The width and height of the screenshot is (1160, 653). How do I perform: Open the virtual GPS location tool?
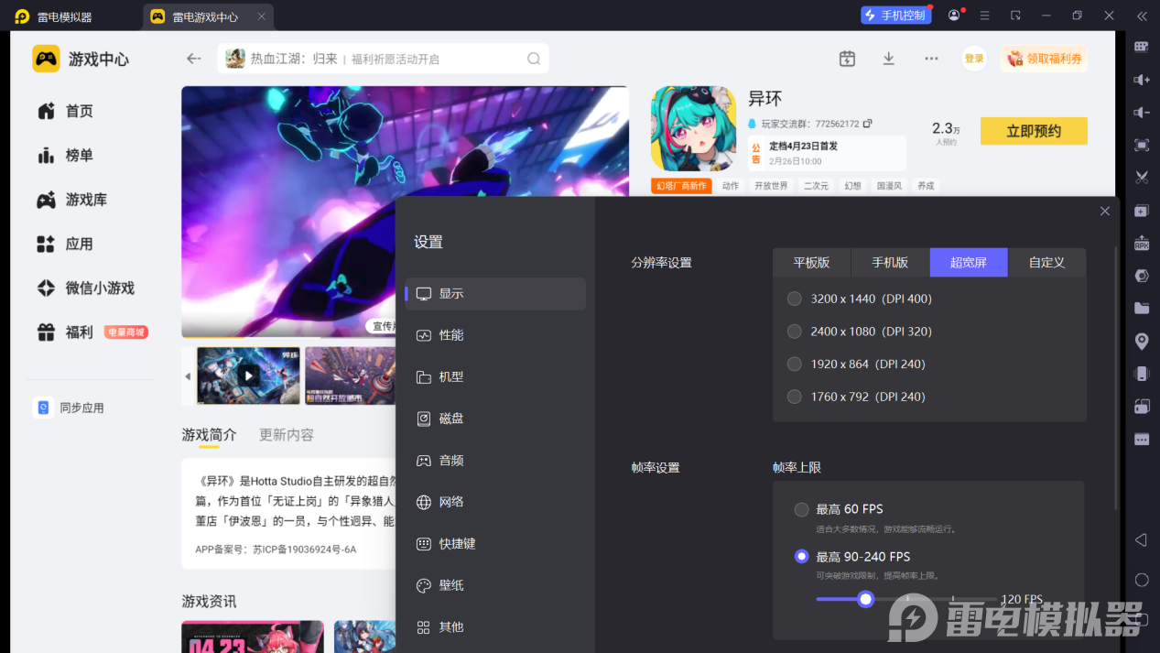(1141, 341)
